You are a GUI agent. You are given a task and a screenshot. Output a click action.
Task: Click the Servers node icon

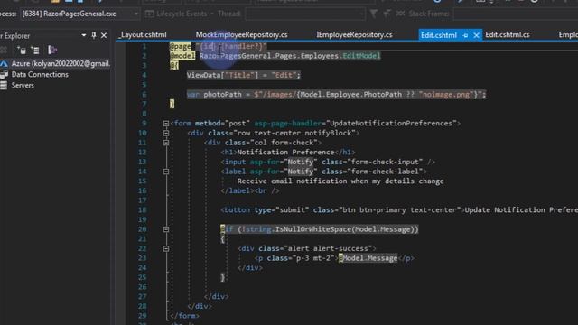[x=4, y=85]
